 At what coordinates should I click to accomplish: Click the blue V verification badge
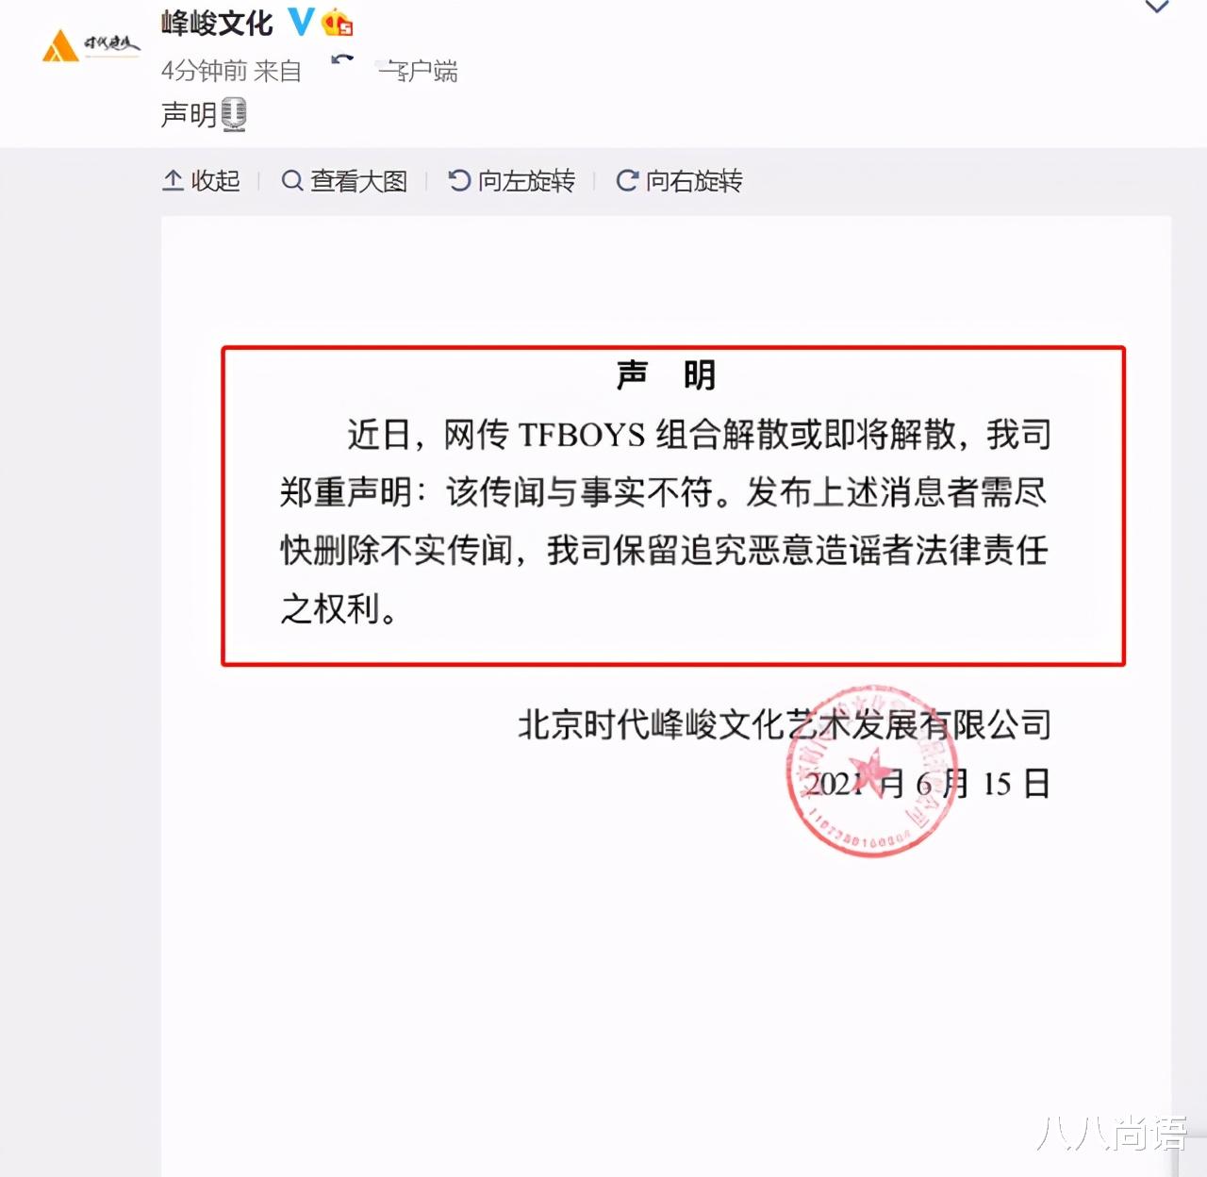tap(301, 21)
